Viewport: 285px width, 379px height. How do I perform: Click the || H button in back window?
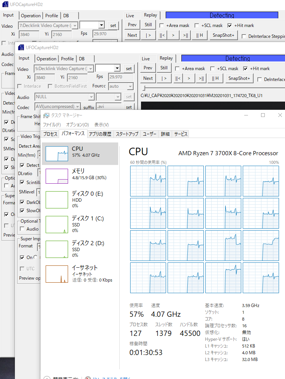(x=200, y=35)
